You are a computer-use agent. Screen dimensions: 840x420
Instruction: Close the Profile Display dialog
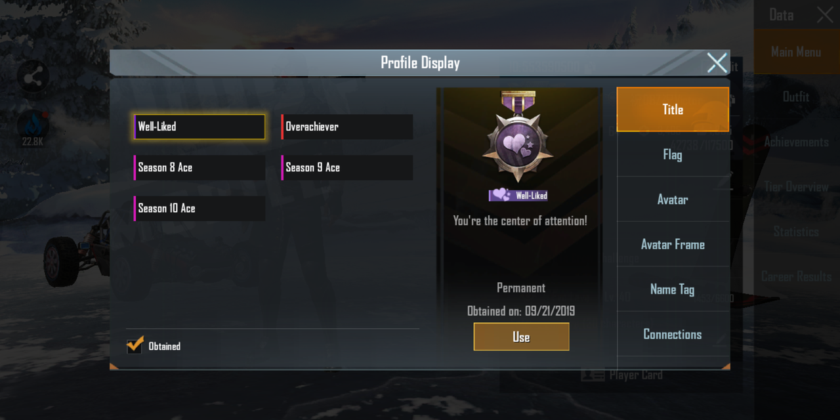[717, 63]
